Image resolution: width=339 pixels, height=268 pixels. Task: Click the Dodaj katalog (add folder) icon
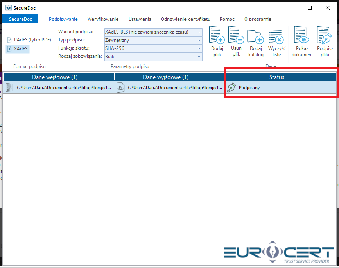tap(256, 36)
